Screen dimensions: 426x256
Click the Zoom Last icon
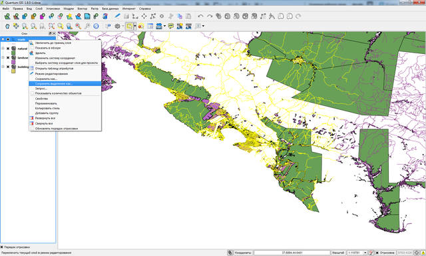click(79, 26)
